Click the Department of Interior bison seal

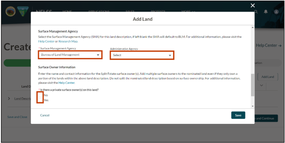point(11,12)
